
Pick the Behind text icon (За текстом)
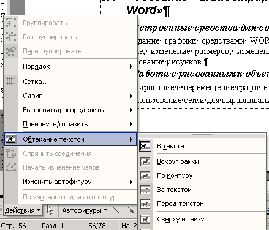[145, 190]
